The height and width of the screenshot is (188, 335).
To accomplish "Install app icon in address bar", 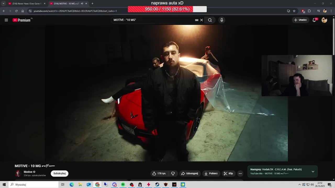I will (288, 11).
